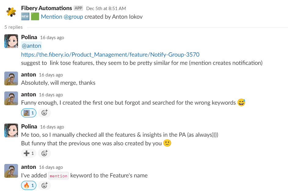Screen dimensions: 288x193
Task: Click the Fibery Automations sender name
Action: point(46,8)
